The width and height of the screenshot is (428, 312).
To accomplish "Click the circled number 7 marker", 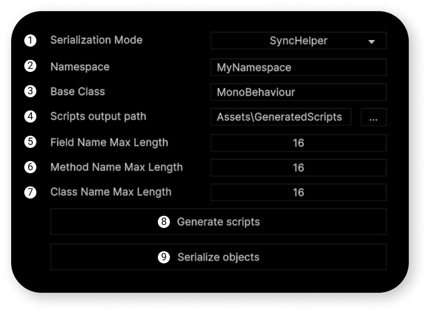I will (x=30, y=192).
